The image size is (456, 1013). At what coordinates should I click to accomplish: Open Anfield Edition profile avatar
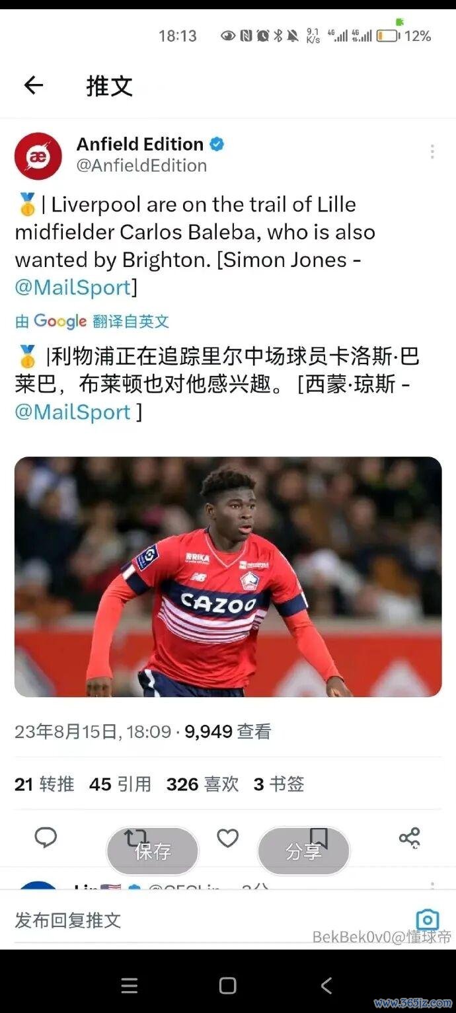coord(38,156)
